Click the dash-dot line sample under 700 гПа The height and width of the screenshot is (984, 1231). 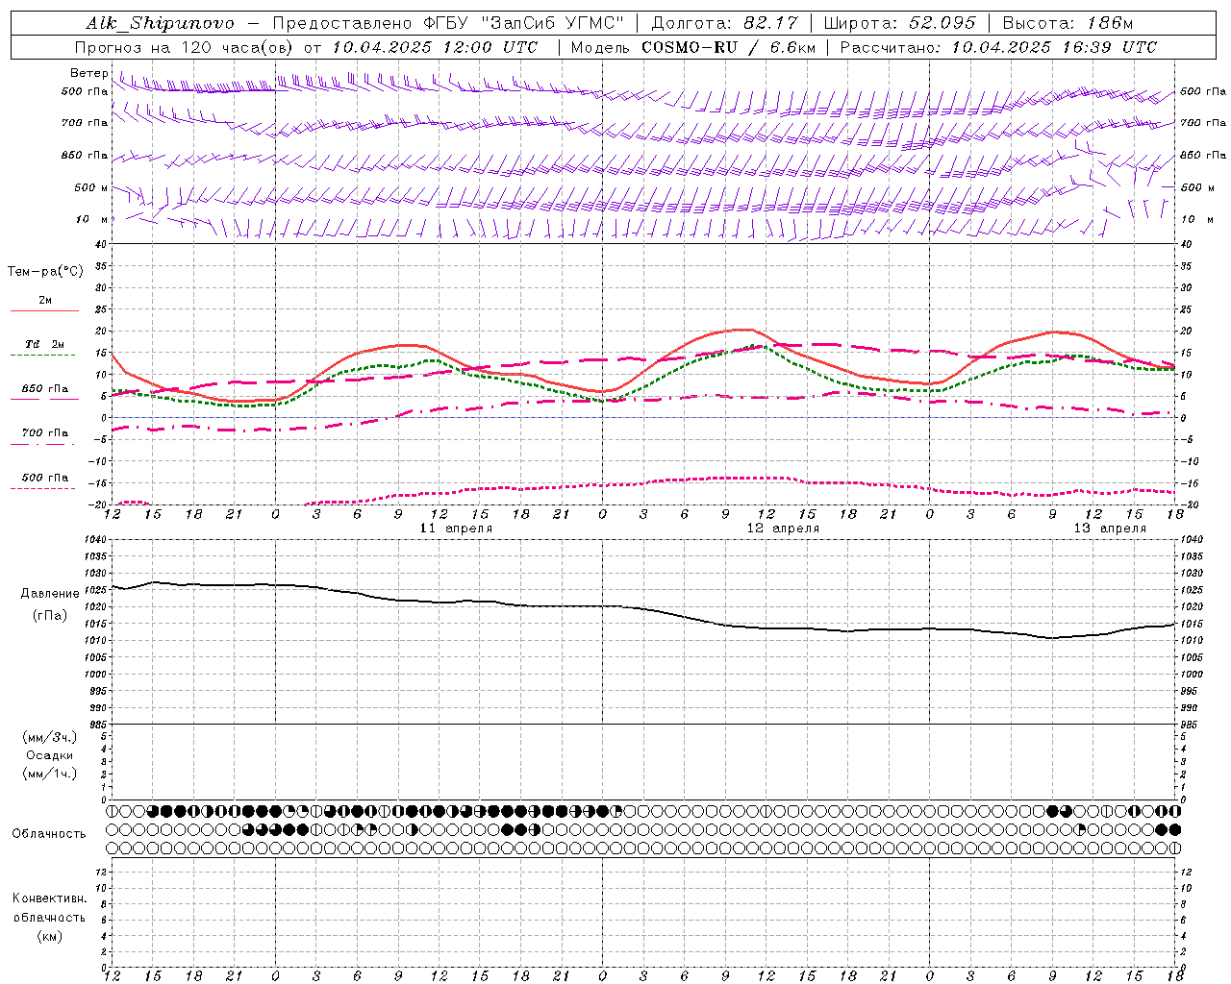[x=43, y=444]
